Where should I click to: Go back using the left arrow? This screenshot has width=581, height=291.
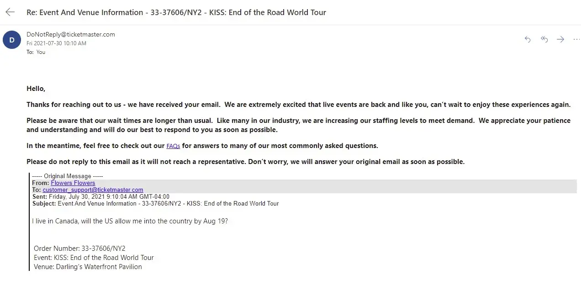pos(10,12)
